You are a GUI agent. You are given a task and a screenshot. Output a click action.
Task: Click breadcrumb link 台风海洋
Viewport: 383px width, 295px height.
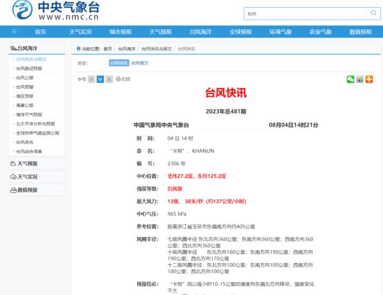[x=126, y=49]
